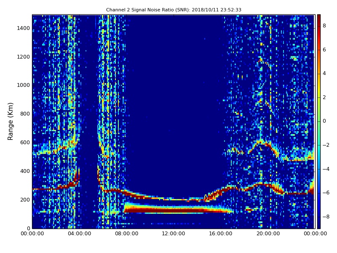Click the 400 tick label on the range axis

pyautogui.click(x=25, y=171)
